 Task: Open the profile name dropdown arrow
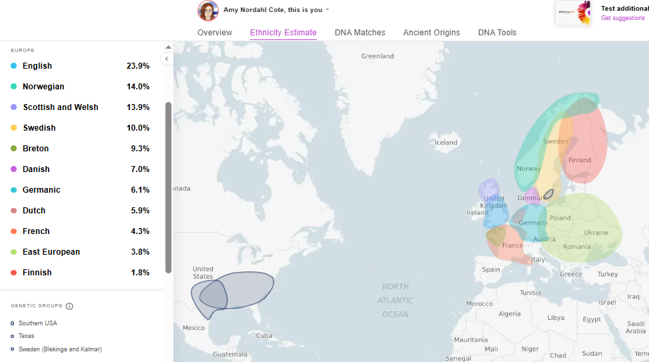(x=328, y=10)
